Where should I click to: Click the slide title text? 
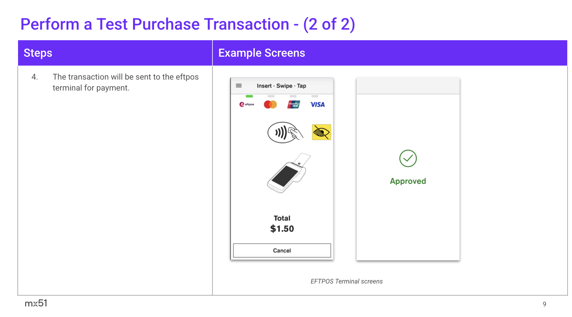pos(188,24)
